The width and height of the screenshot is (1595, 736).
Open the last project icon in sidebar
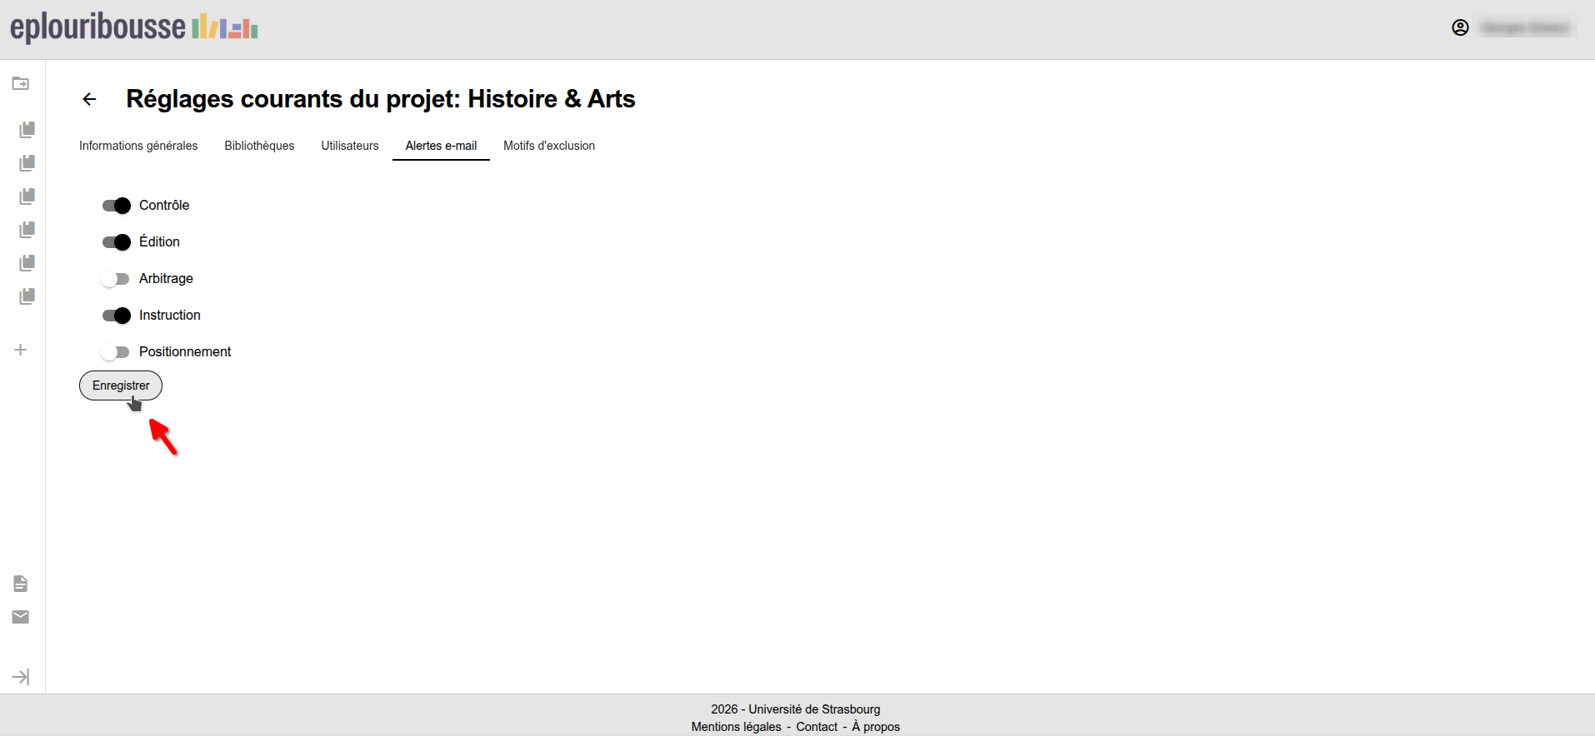point(27,296)
